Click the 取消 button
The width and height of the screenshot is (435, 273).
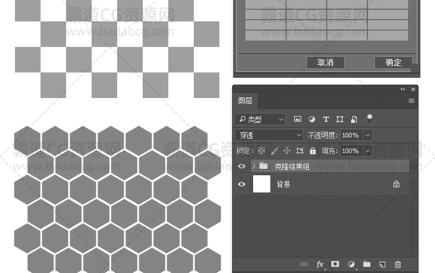[x=325, y=62]
